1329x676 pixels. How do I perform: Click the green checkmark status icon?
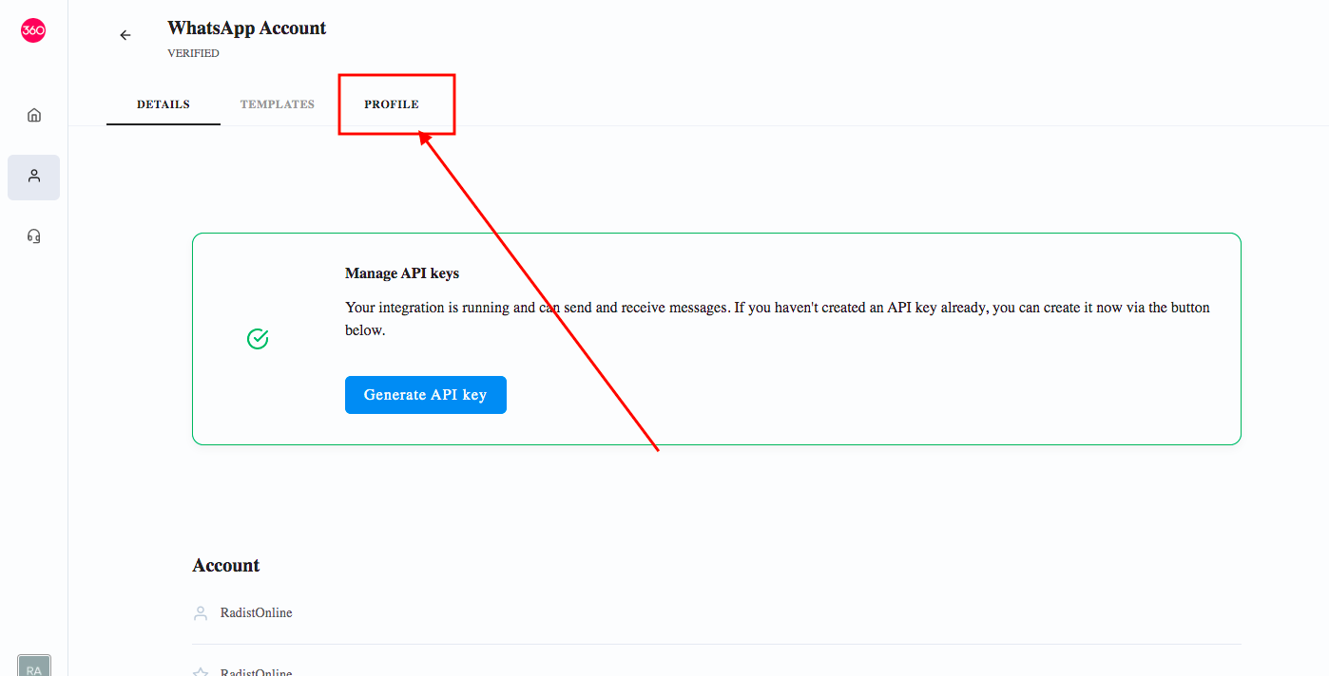pyautogui.click(x=258, y=338)
